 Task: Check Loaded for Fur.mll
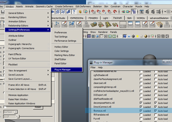[x=141, y=119]
